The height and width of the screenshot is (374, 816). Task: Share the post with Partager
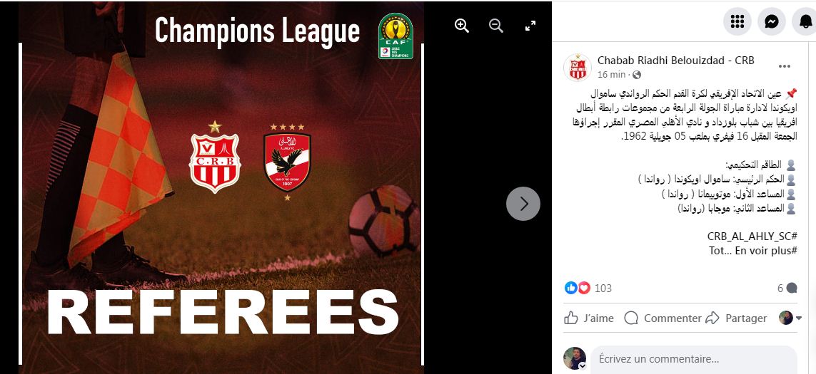[x=736, y=318]
